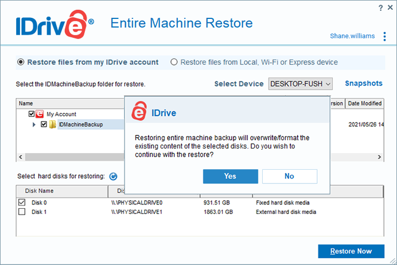
Task: Open the Snapshots link
Action: (364, 83)
